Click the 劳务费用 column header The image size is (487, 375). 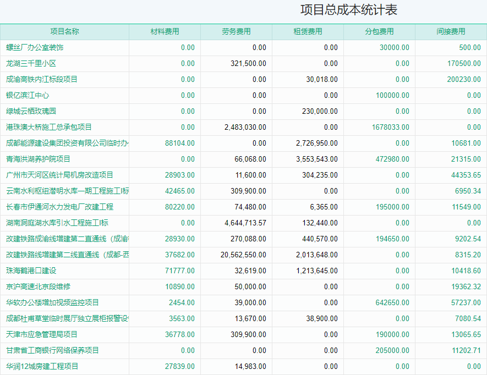236,31
